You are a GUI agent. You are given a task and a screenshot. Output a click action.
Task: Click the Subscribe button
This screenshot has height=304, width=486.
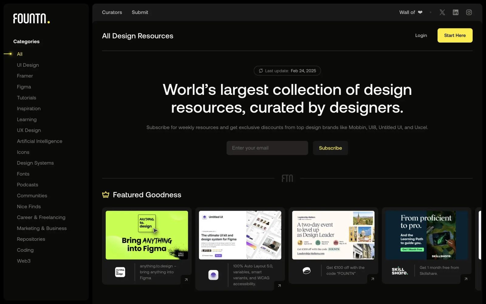(330, 148)
